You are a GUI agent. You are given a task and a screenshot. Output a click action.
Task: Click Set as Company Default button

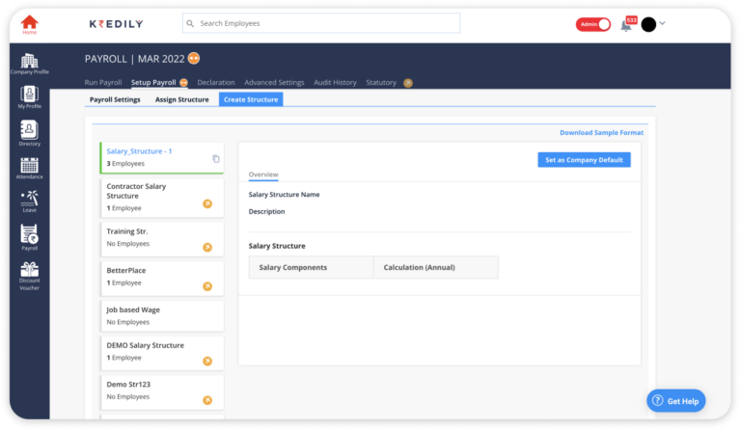click(584, 160)
